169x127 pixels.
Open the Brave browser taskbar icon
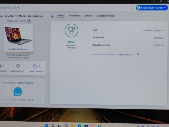pyautogui.click(x=93, y=126)
